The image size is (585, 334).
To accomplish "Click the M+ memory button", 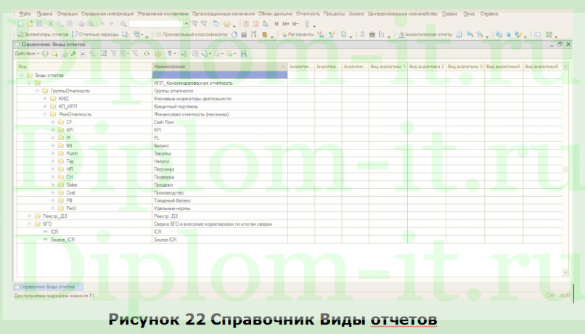I will [286, 24].
